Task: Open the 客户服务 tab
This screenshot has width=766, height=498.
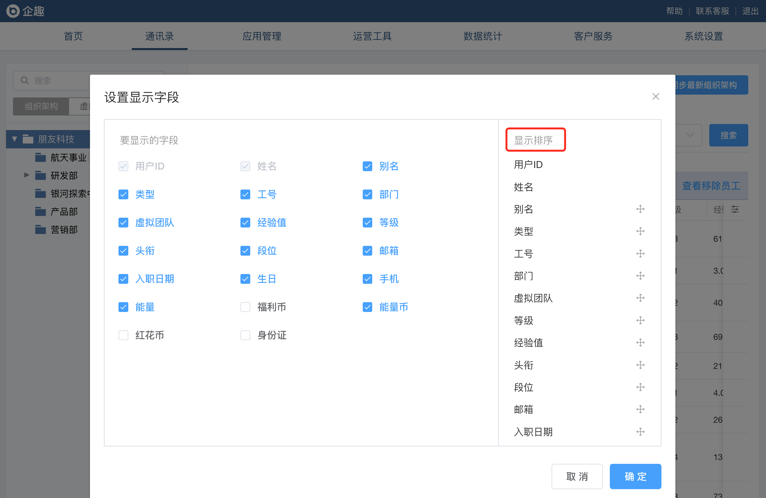Action: click(593, 36)
